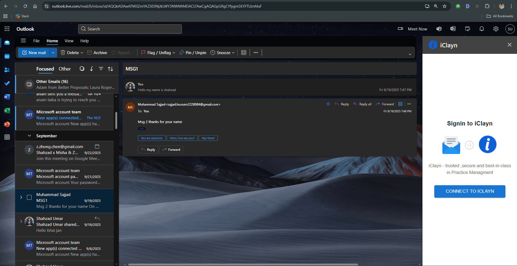Image resolution: width=517 pixels, height=266 pixels.
Task: Close the iClayn side panel
Action: (509, 45)
